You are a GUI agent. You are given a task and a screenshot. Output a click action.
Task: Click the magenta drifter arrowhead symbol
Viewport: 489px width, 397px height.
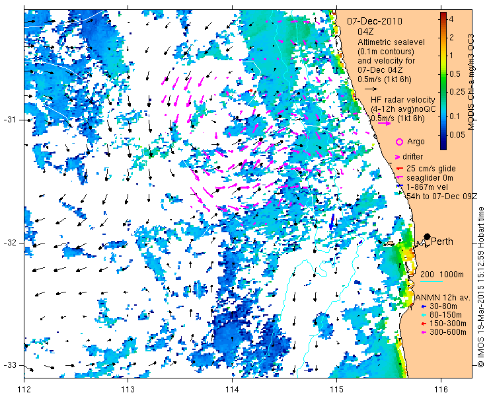tap(398, 157)
